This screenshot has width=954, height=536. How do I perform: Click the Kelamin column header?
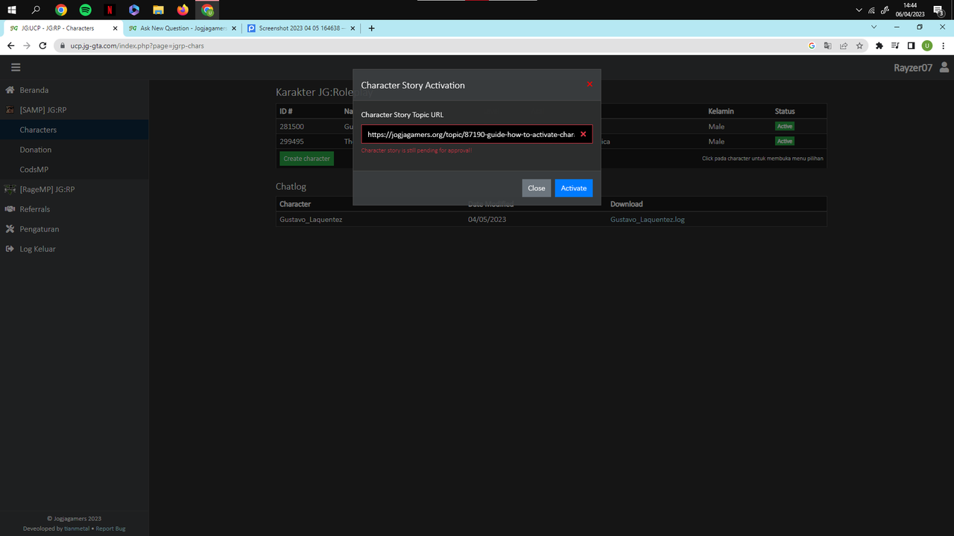pos(721,111)
